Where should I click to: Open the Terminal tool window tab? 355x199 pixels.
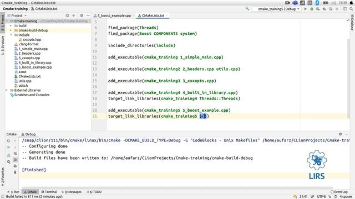[x=49, y=192]
